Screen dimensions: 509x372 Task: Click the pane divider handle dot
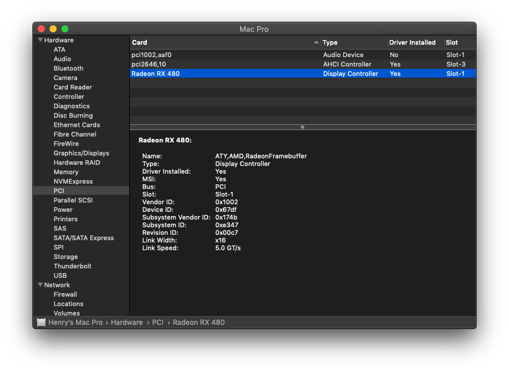[303, 127]
